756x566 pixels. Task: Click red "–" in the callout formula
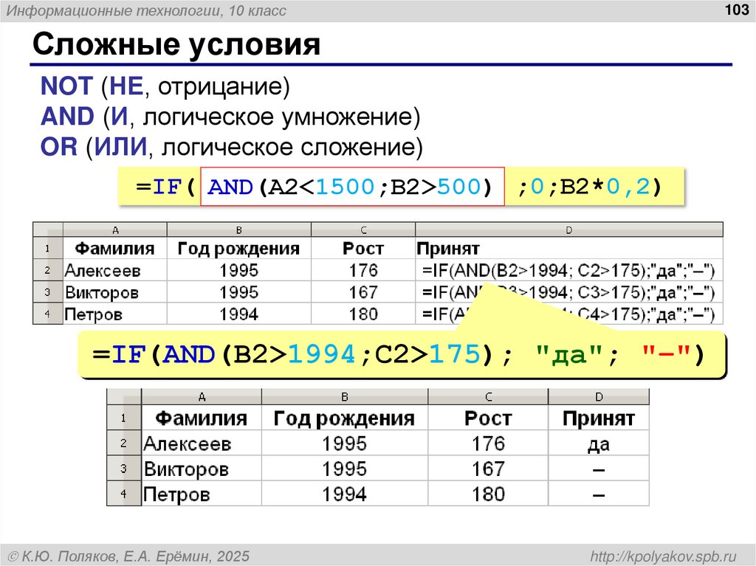pos(667,355)
